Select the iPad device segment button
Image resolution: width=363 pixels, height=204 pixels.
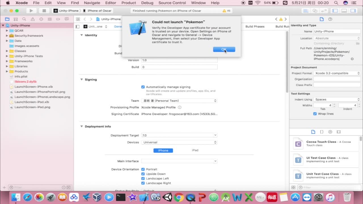(195, 150)
